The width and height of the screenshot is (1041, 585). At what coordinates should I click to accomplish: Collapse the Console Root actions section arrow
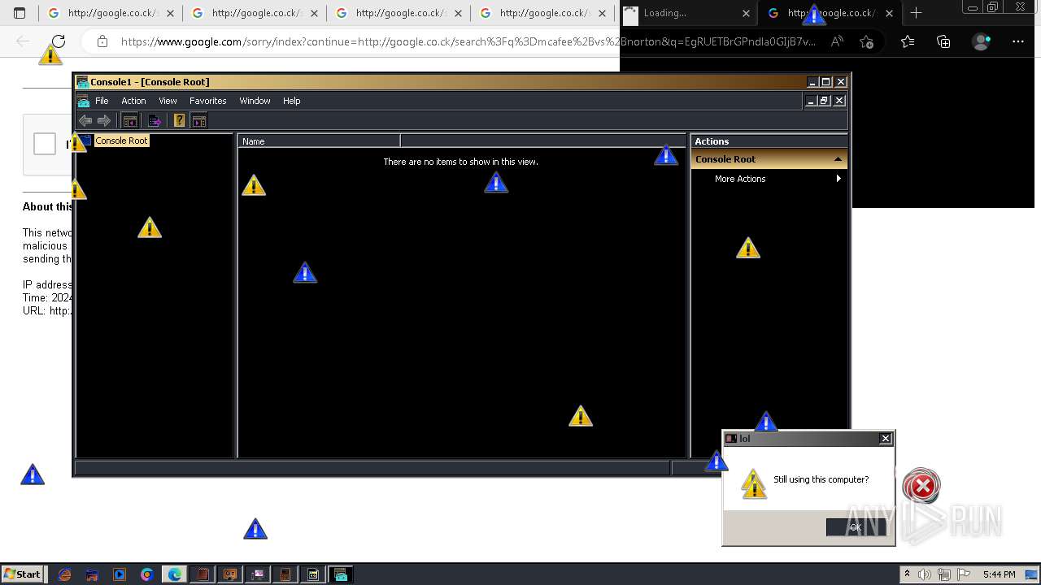click(838, 159)
